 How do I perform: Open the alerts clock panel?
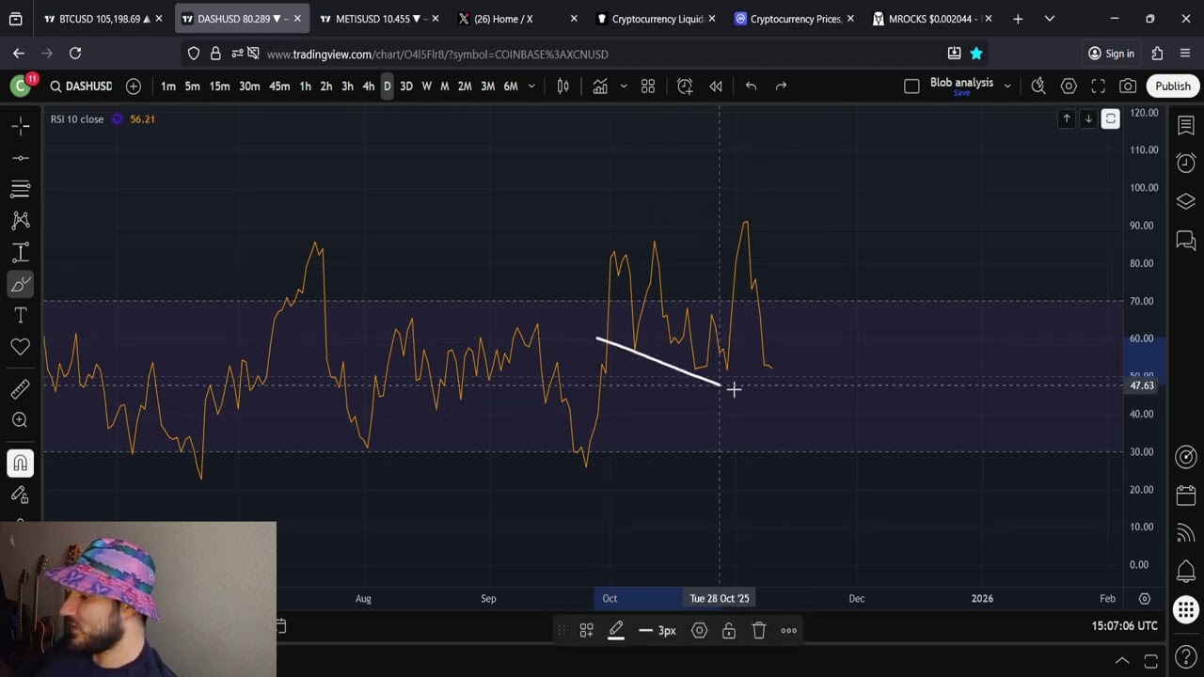point(1185,163)
